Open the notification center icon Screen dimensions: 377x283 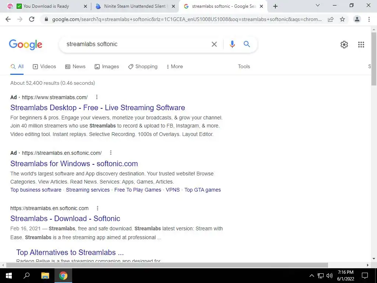coord(365,276)
